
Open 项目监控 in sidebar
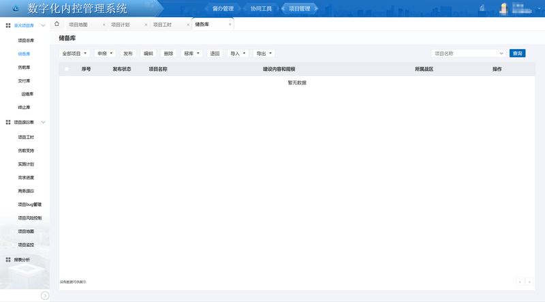point(26,245)
